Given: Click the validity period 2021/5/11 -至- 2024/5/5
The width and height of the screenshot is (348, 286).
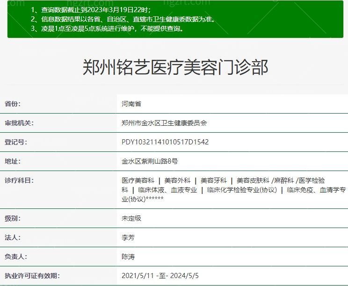Looking at the screenshot, I should [160, 276].
